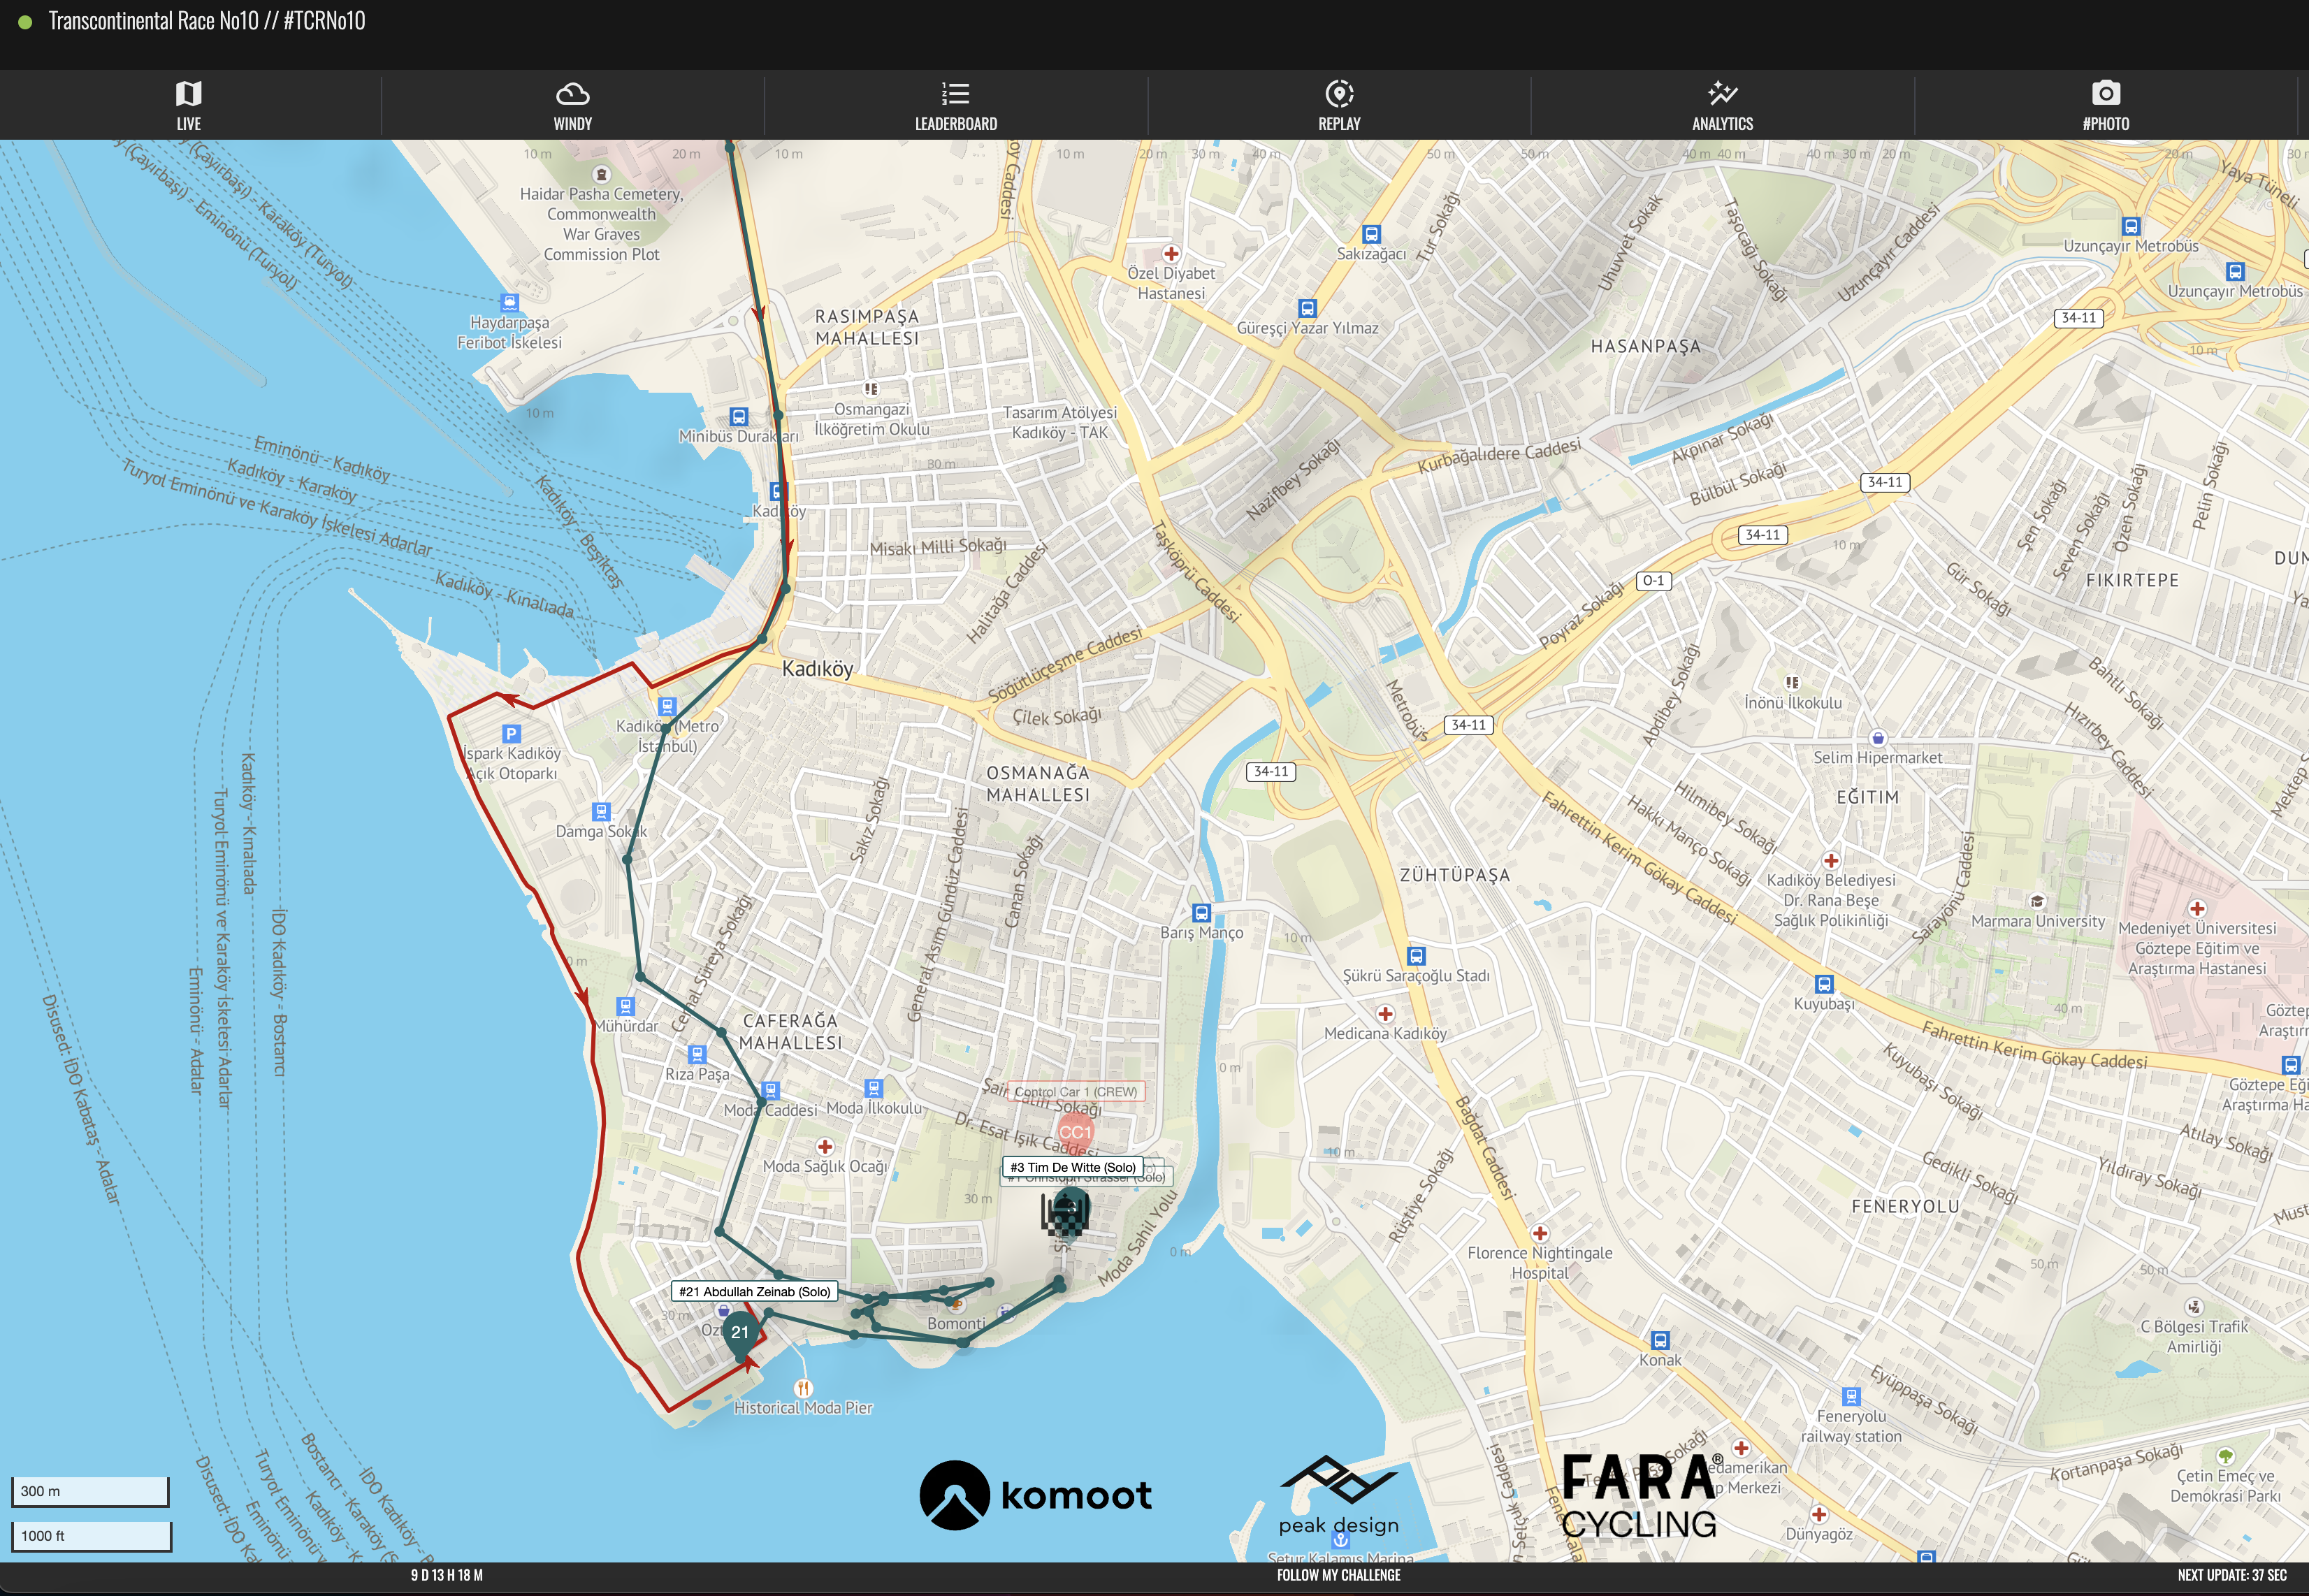Click the green live status dot
This screenshot has height=1596, width=2309.
tap(25, 22)
